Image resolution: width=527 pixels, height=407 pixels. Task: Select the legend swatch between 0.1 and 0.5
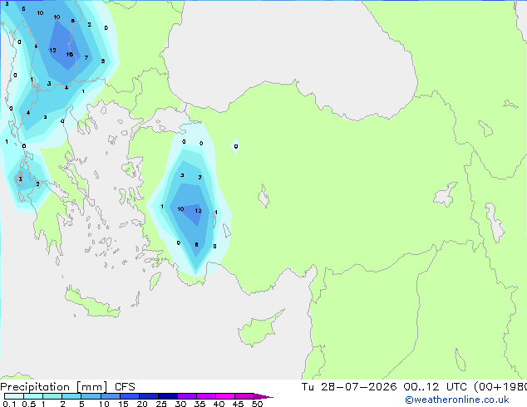14,396
